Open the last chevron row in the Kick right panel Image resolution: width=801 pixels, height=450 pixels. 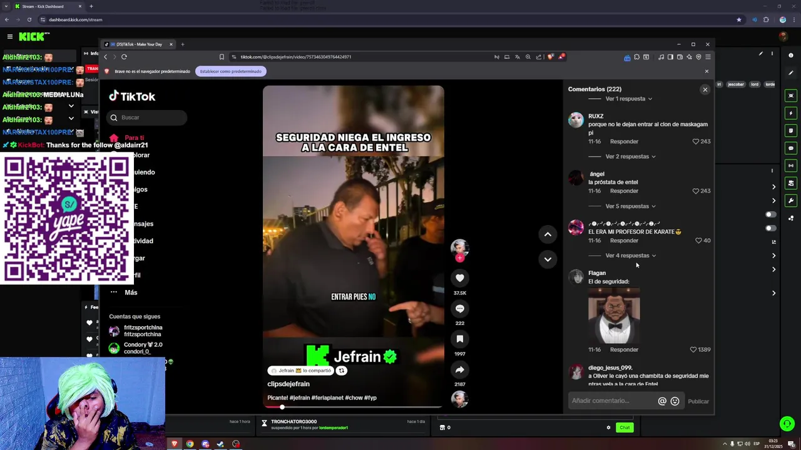click(x=773, y=293)
